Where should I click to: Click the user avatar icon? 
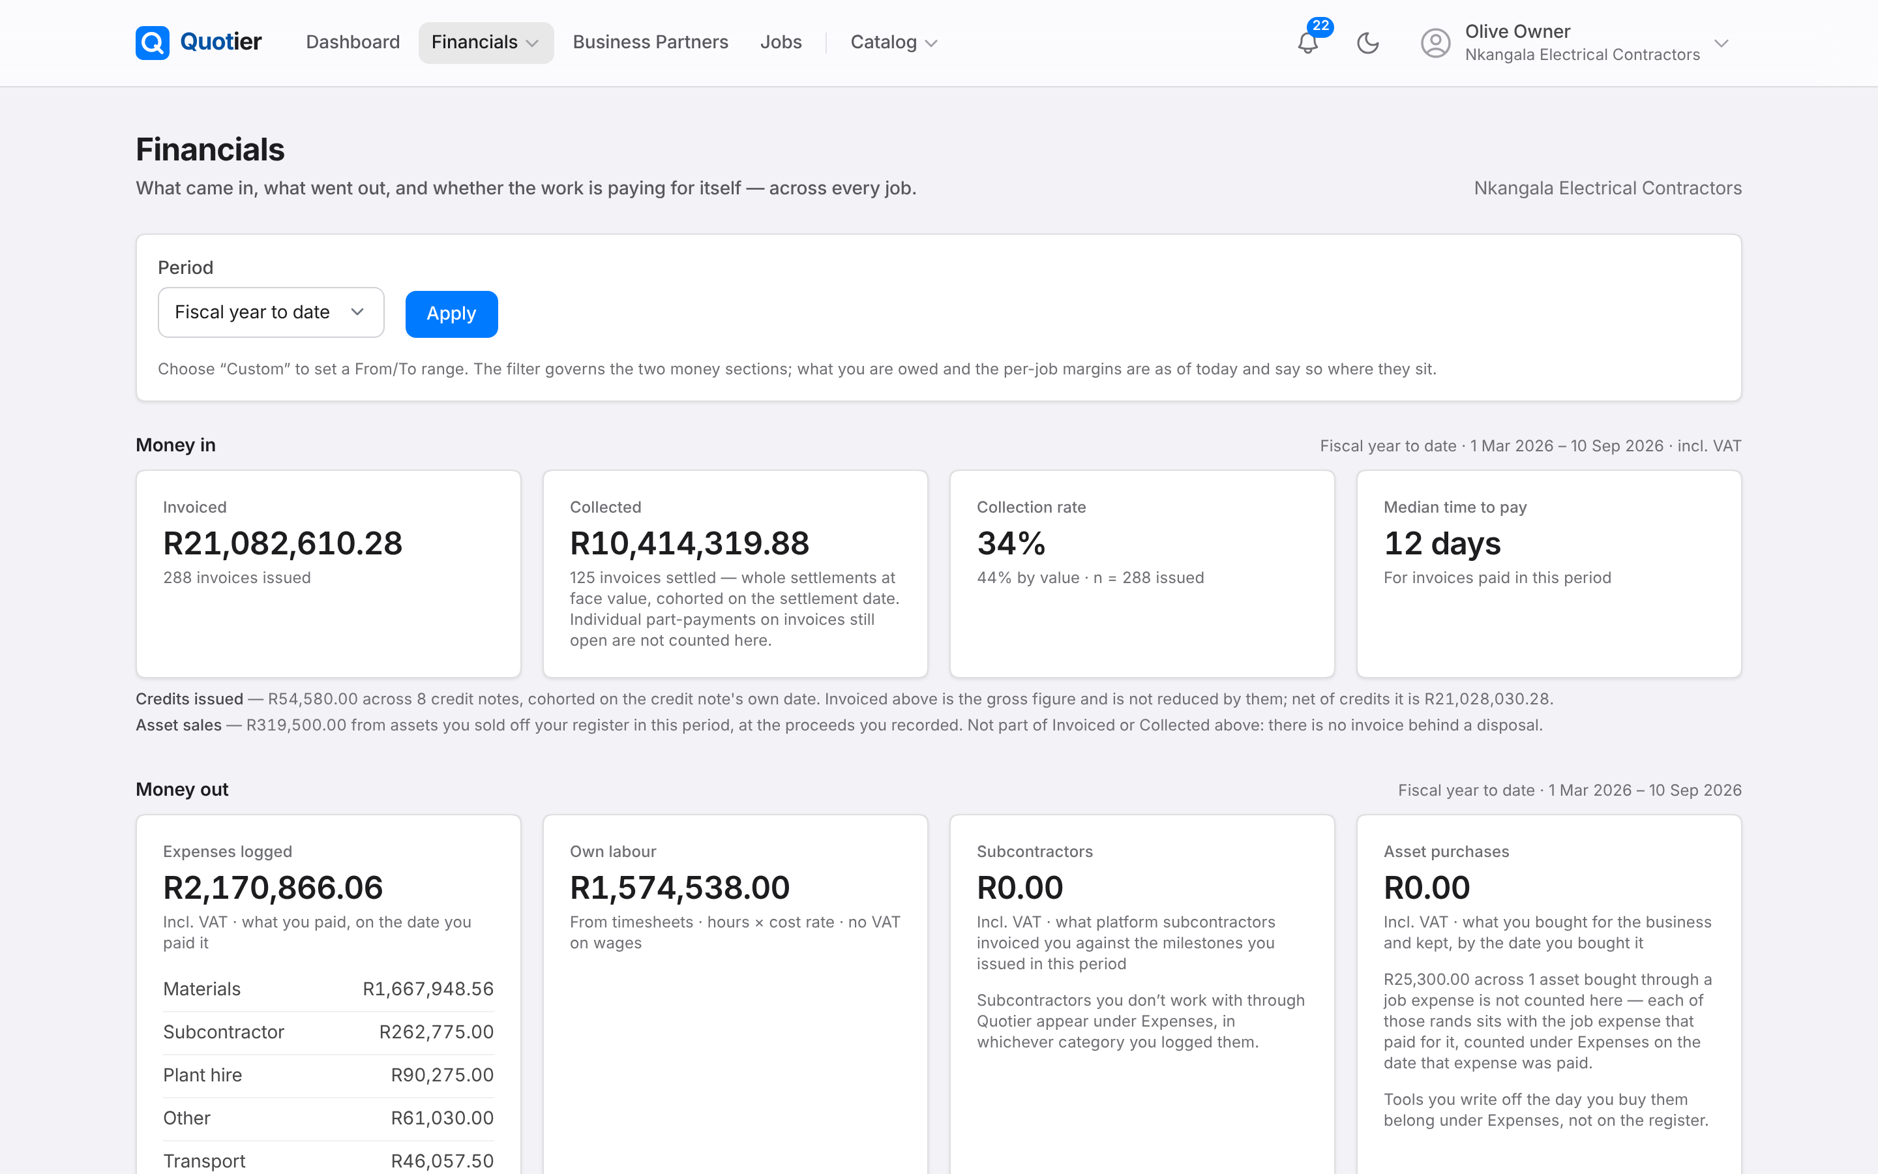point(1435,42)
